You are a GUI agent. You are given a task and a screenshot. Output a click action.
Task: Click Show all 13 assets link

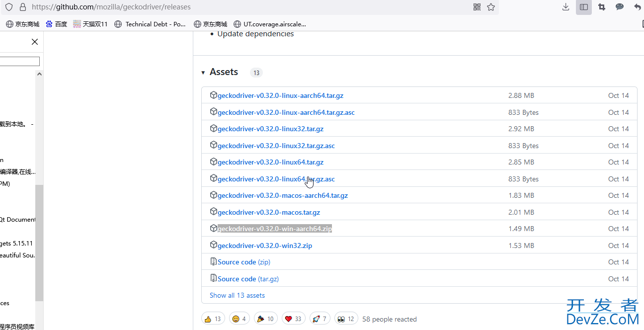click(237, 295)
